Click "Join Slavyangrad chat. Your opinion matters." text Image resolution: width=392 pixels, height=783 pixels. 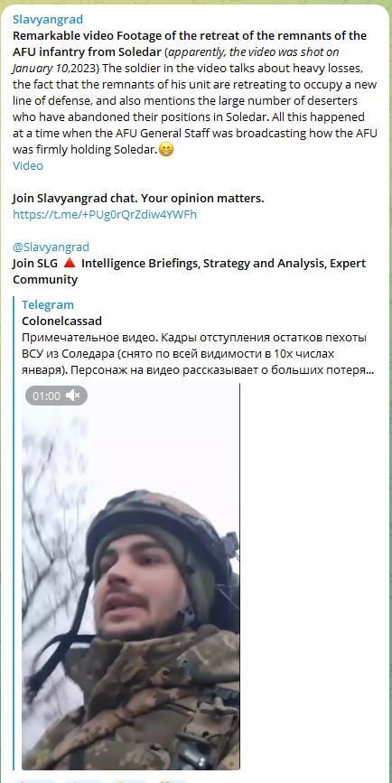click(138, 199)
